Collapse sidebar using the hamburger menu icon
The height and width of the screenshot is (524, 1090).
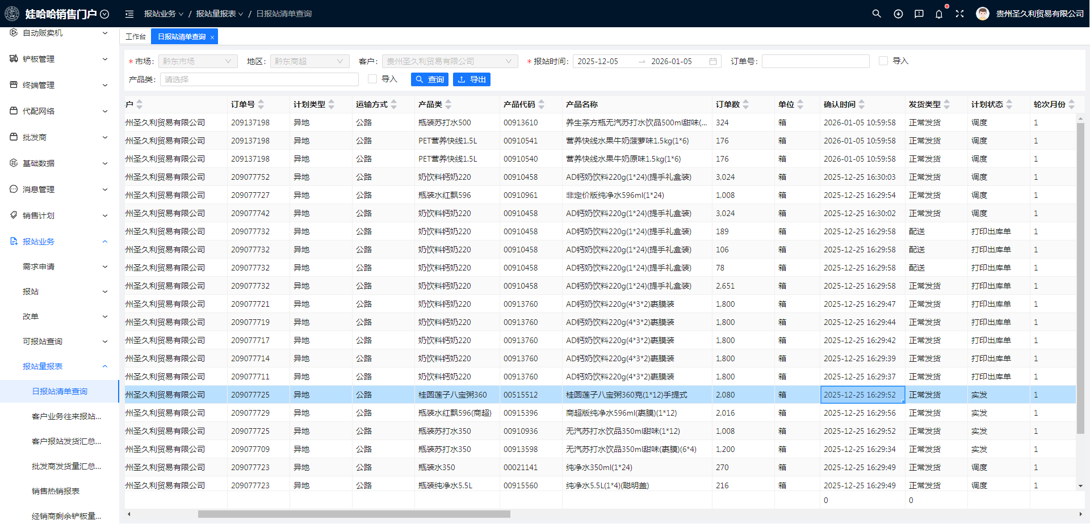click(129, 14)
